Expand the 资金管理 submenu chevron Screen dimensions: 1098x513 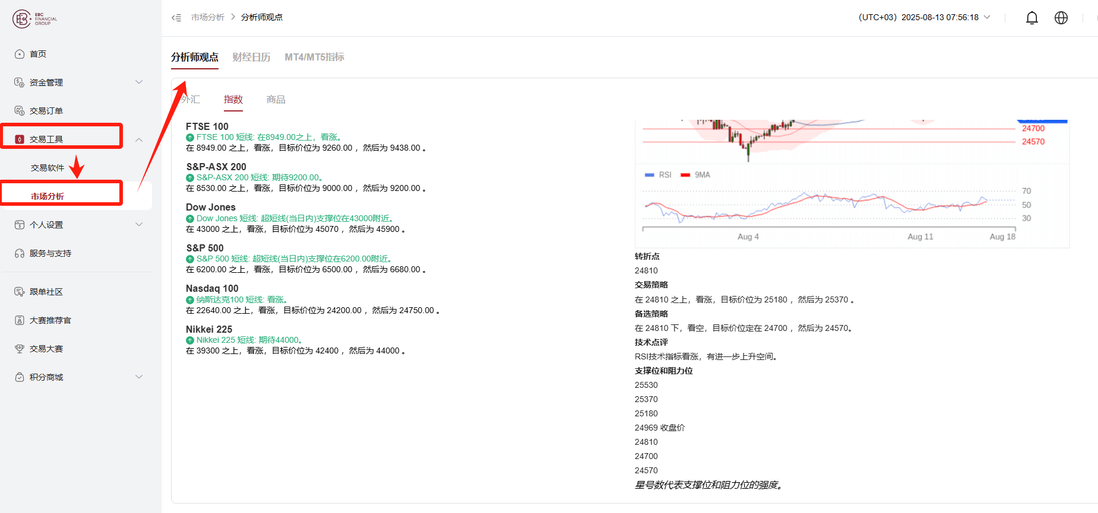coord(139,82)
